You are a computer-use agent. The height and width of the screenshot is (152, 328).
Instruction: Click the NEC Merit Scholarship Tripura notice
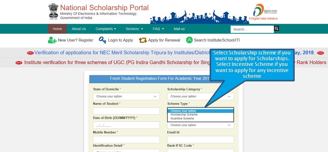tap(122, 52)
